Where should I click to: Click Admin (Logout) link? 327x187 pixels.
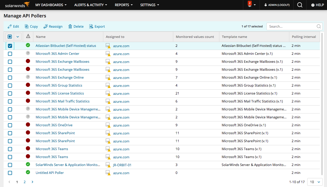[x=279, y=5]
